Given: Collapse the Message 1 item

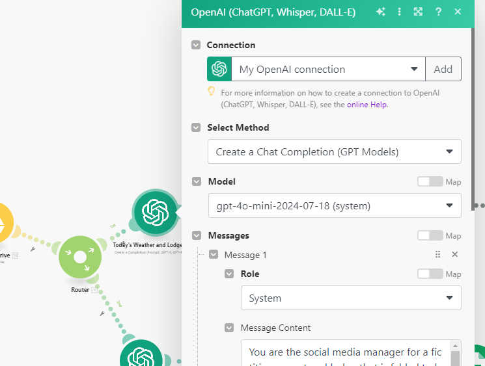Looking at the screenshot, I should (214, 254).
